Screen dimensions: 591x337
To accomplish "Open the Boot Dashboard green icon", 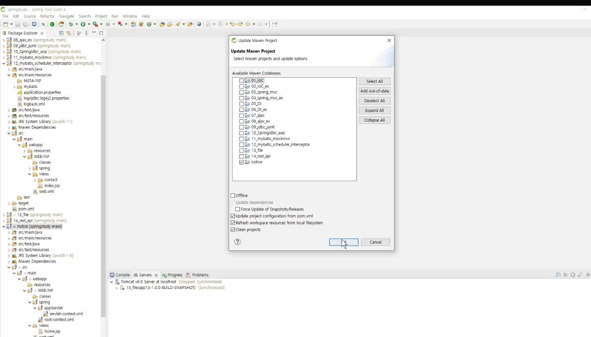I will click(52, 24).
